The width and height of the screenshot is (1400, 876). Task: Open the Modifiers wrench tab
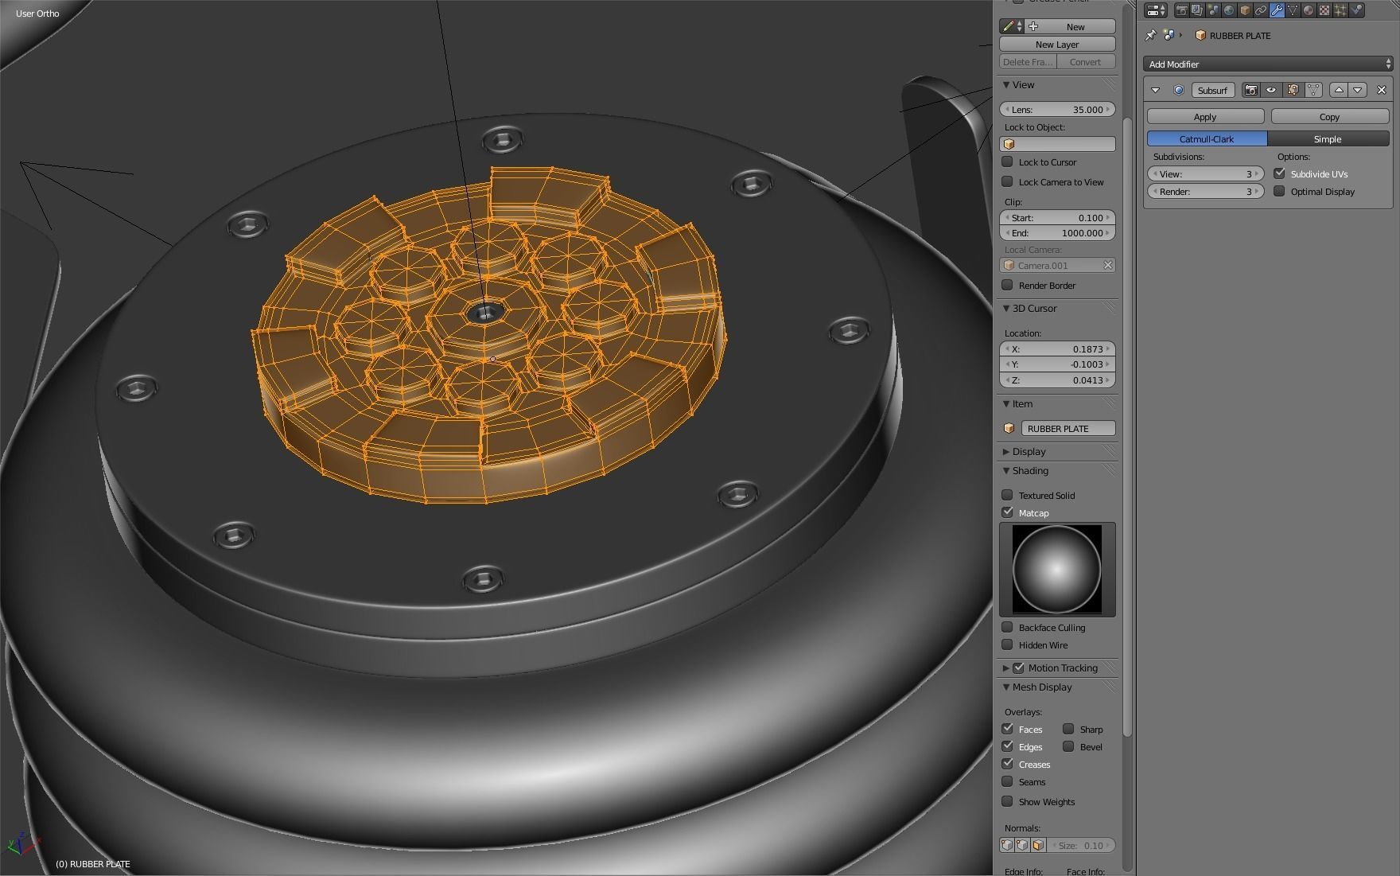point(1277,10)
